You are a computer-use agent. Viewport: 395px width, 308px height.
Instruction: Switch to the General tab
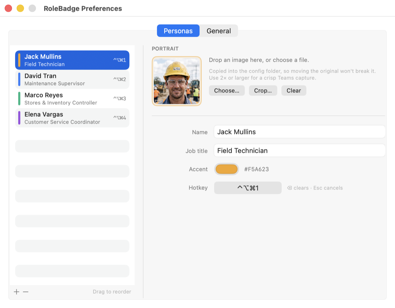pos(219,31)
